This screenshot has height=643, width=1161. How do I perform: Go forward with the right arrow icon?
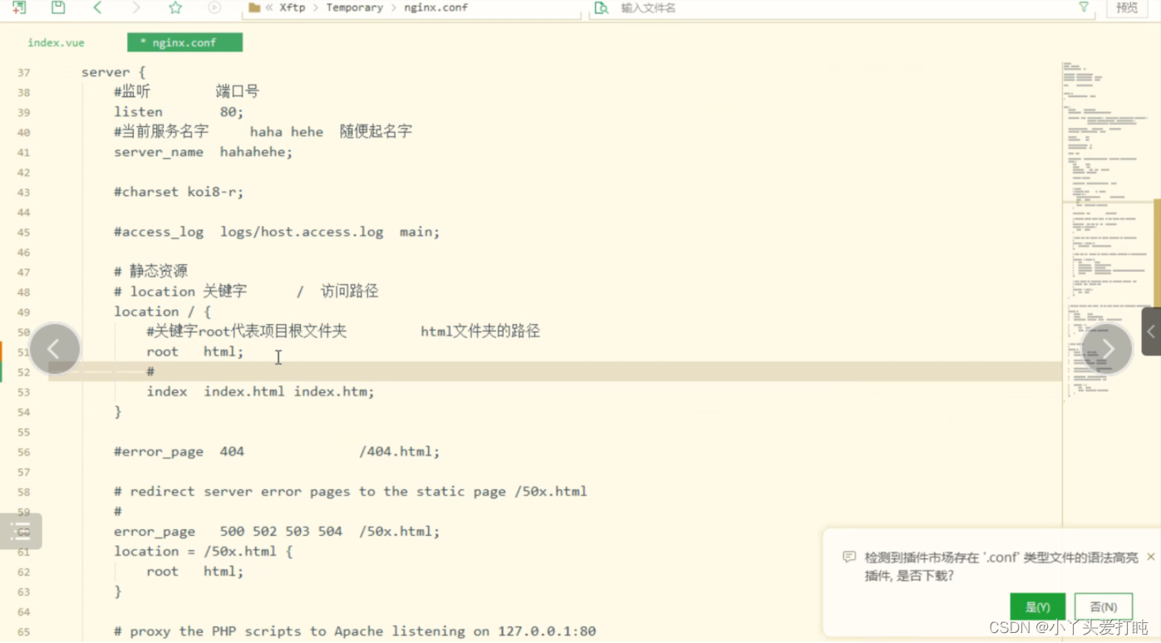tap(136, 7)
